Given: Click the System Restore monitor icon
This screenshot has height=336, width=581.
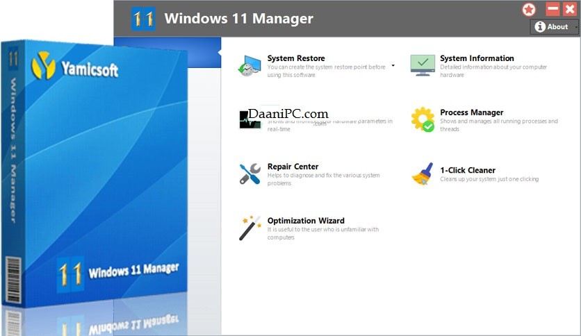Looking at the screenshot, I should click(249, 65).
